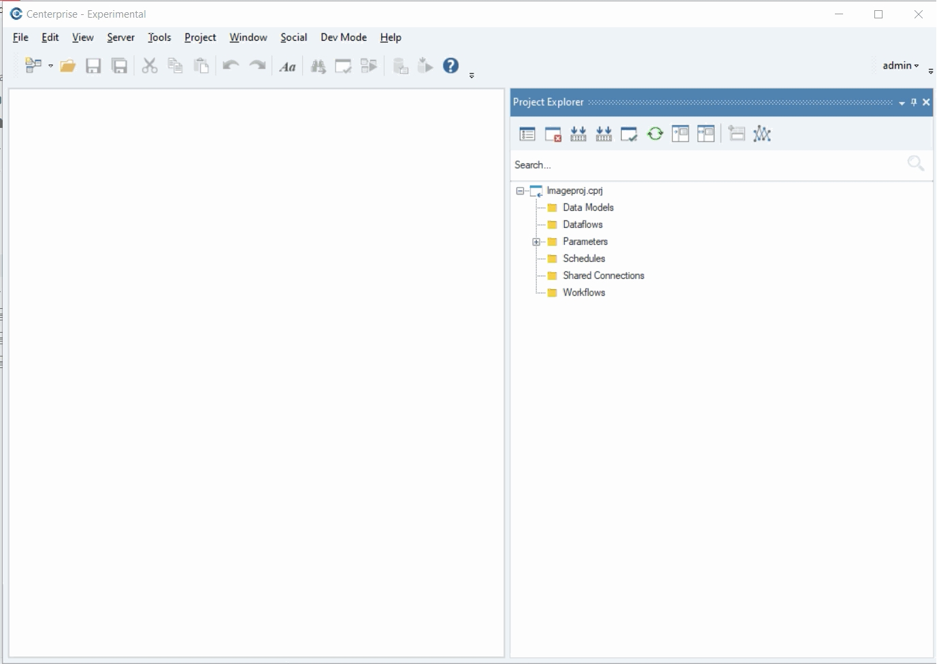939x664 pixels.
Task: Click the Open folder icon in toolbar
Action: click(x=67, y=66)
